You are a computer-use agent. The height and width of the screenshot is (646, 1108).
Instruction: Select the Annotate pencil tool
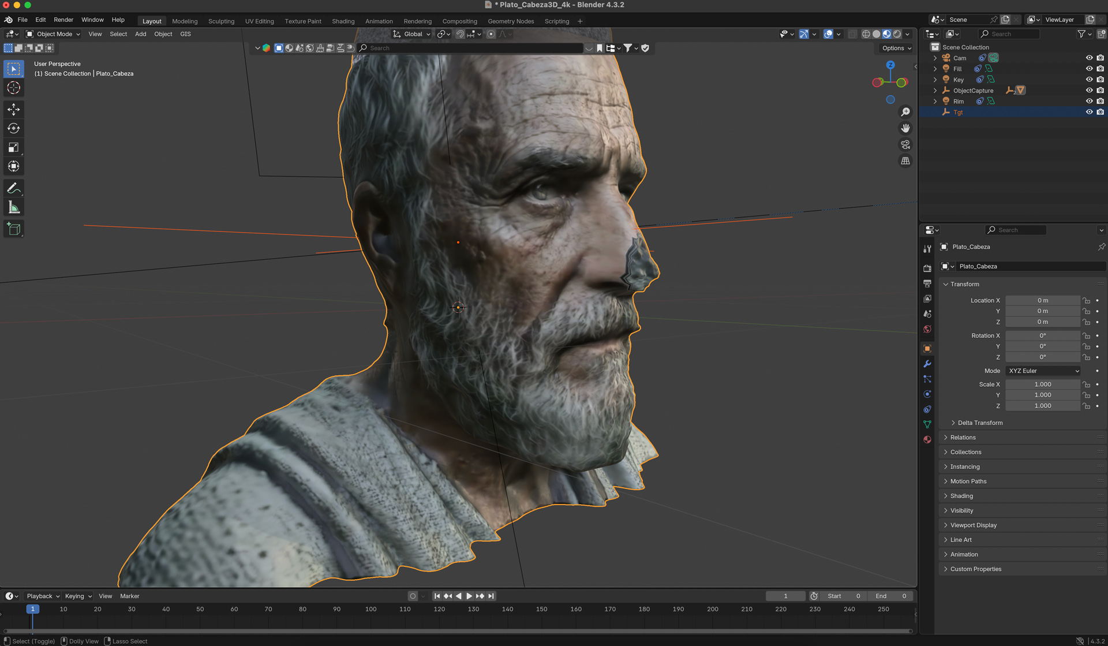coord(14,188)
